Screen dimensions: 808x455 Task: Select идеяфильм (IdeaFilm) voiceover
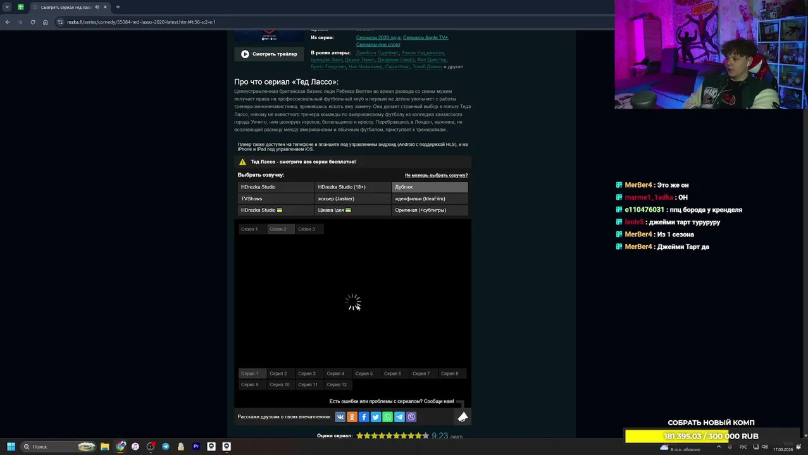point(430,198)
